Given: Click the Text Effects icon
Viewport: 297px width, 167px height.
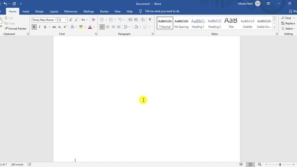Looking at the screenshot, I should coord(72,27).
